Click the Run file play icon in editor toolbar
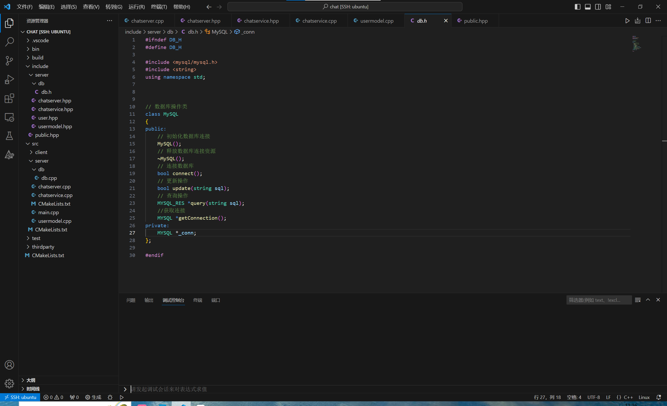Image resolution: width=667 pixels, height=406 pixels. (x=627, y=21)
